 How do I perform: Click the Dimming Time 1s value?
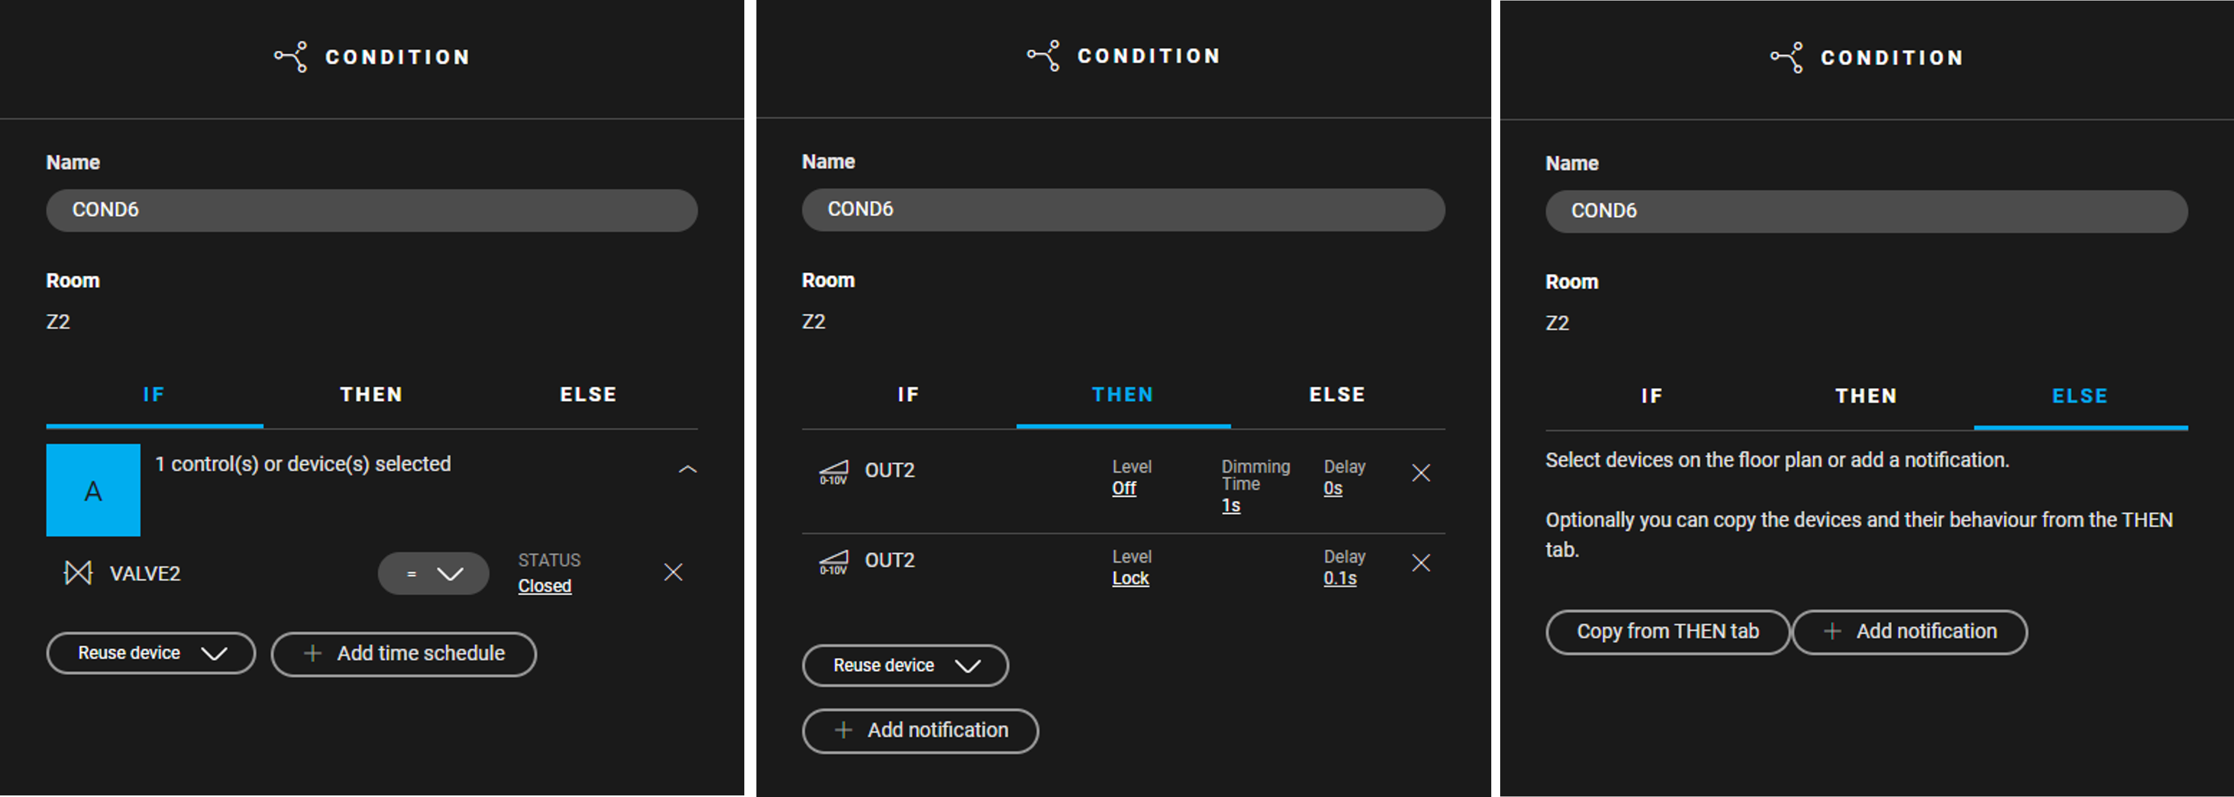(x=1231, y=506)
